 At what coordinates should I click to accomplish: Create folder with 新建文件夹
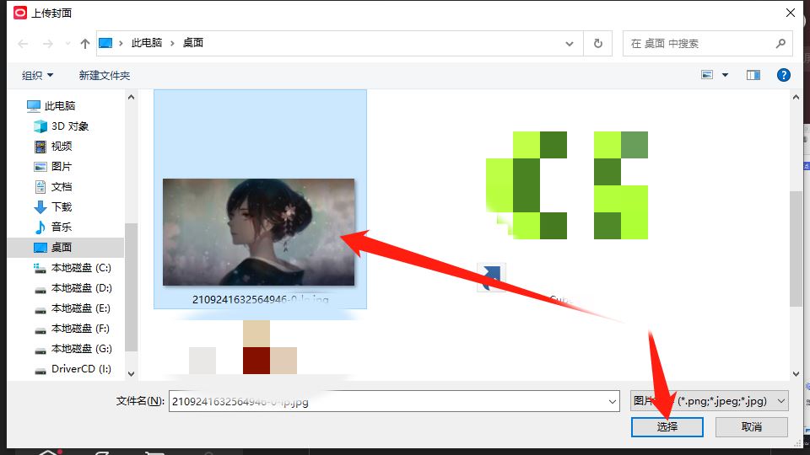pos(105,75)
